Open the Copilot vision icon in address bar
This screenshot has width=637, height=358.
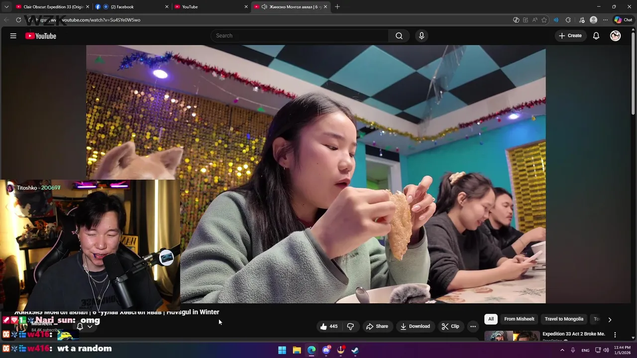click(516, 20)
